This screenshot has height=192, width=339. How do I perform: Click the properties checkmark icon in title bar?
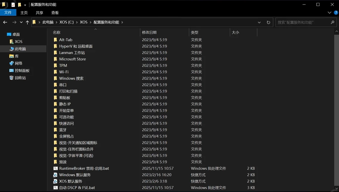point(13,5)
